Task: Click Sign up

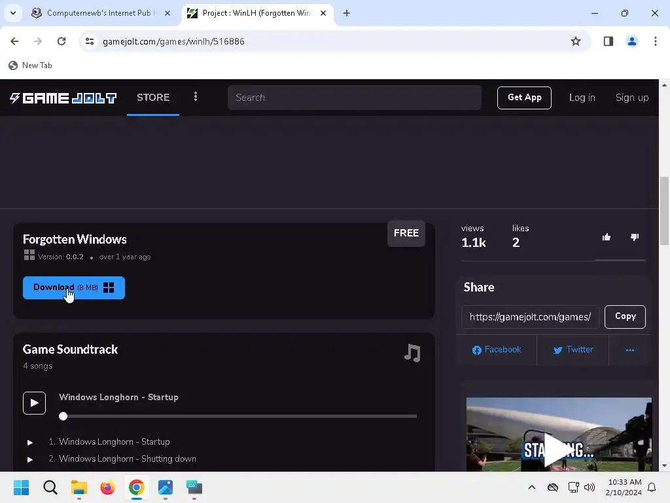Action: tap(632, 98)
